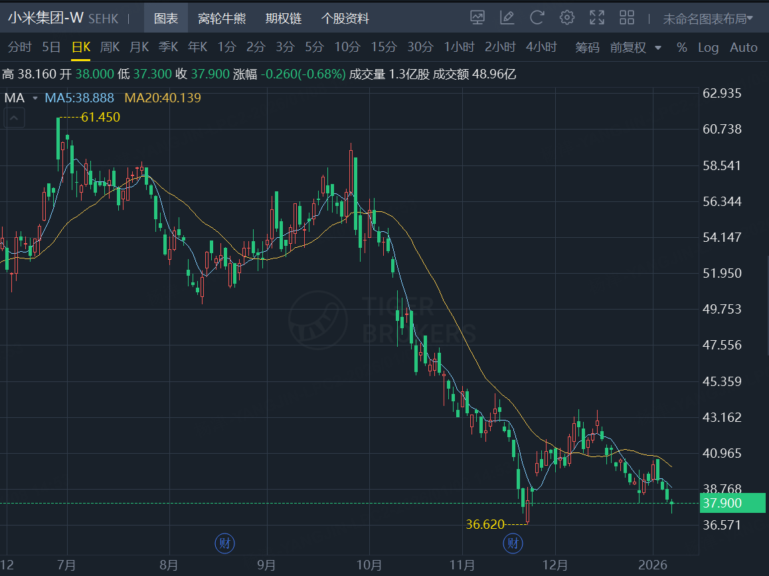Switch to the 图表 tab

[166, 19]
